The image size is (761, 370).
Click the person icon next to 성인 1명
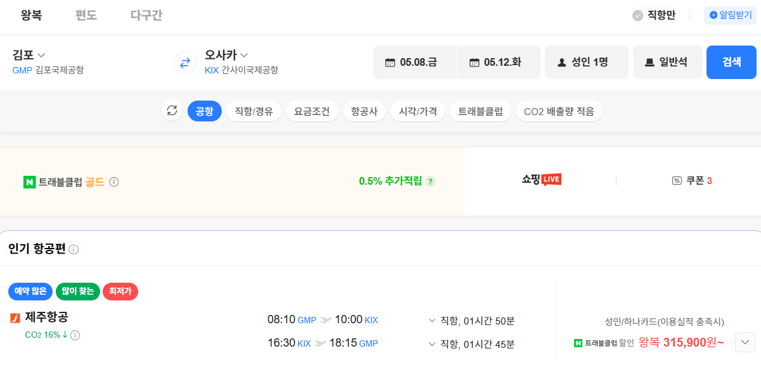pyautogui.click(x=561, y=62)
